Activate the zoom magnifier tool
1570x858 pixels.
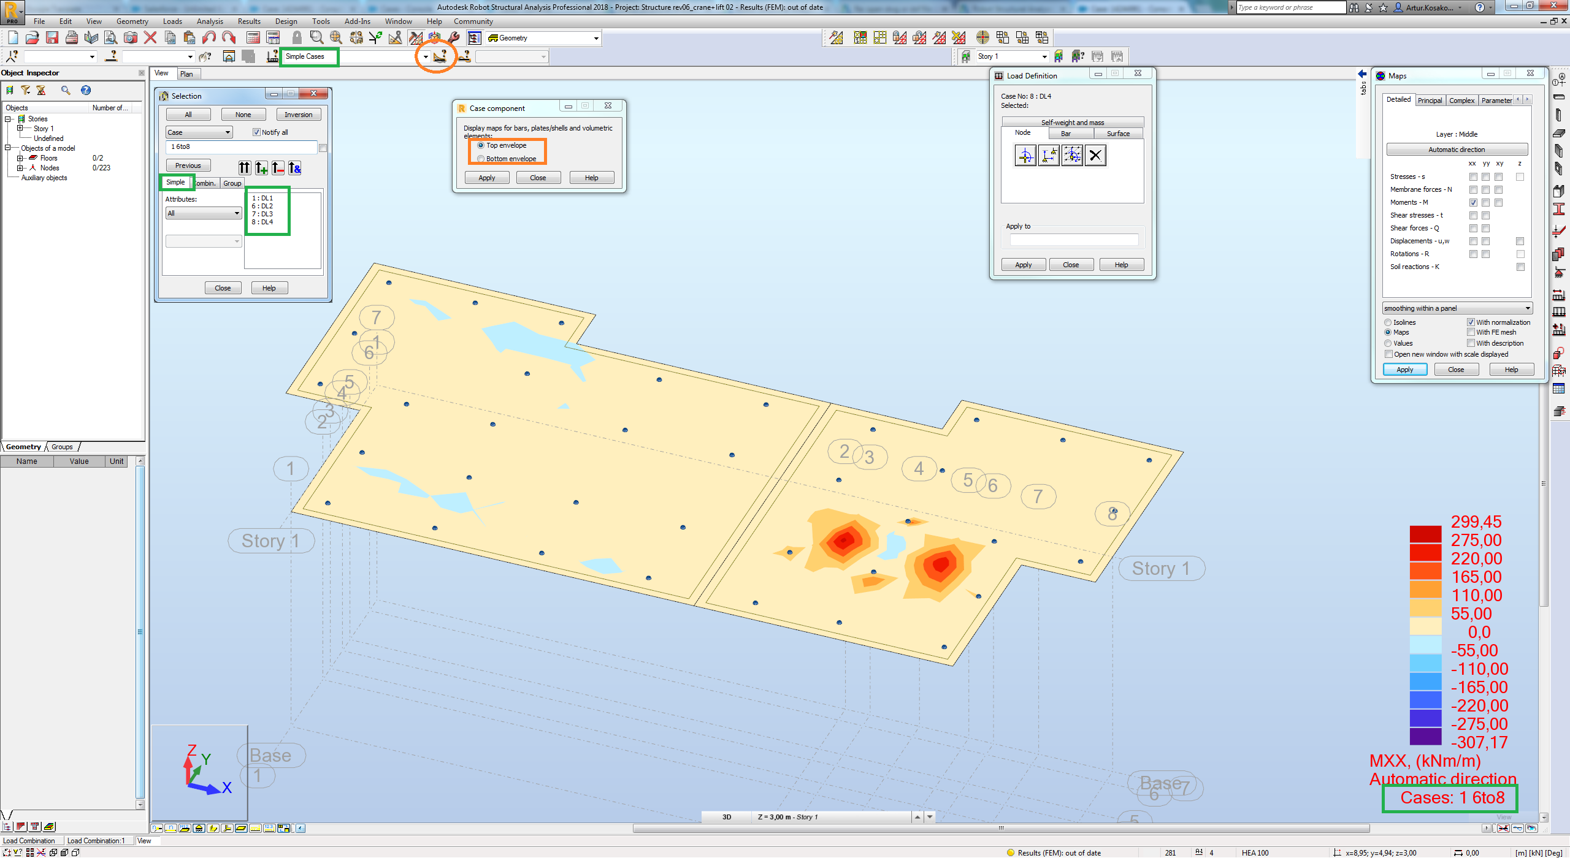coord(316,37)
